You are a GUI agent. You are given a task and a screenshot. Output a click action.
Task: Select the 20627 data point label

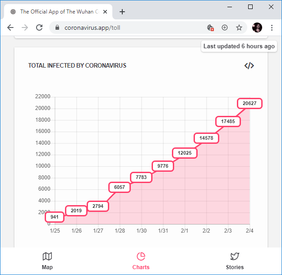coord(250,103)
